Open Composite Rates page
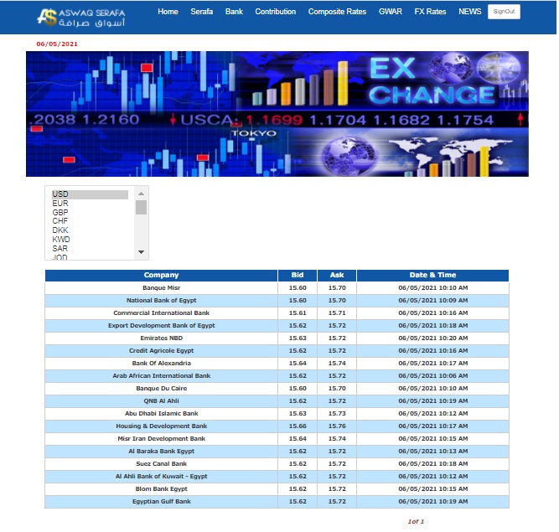Image resolution: width=559 pixels, height=532 pixels. [x=337, y=12]
